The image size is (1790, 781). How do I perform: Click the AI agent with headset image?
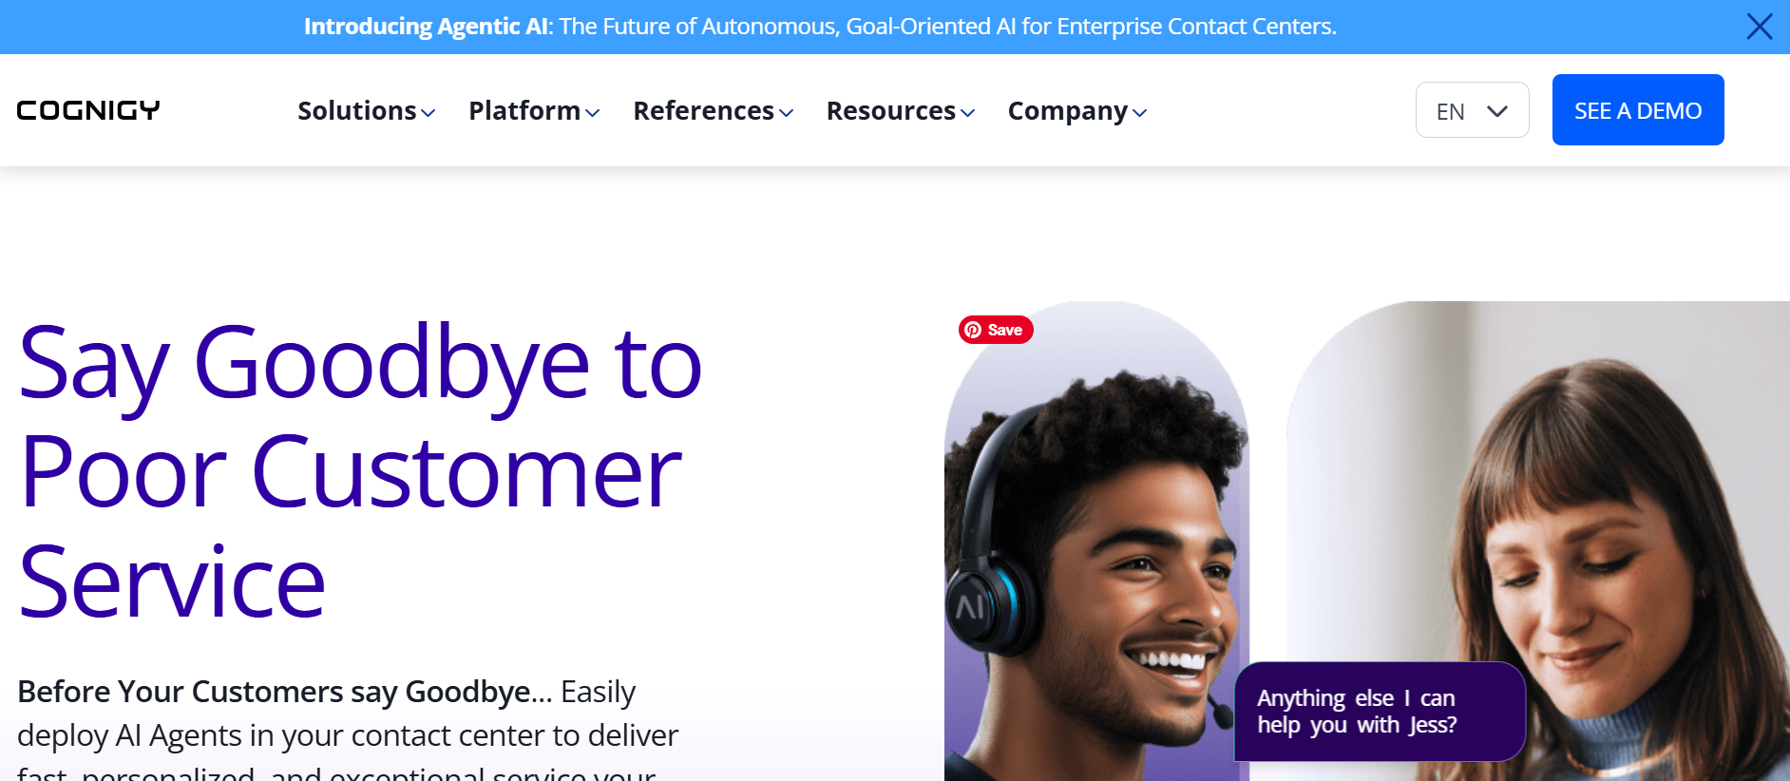pos(1096,542)
